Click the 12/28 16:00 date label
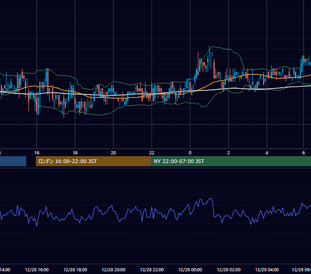Screen dimensions: 311x274 [37, 269]
